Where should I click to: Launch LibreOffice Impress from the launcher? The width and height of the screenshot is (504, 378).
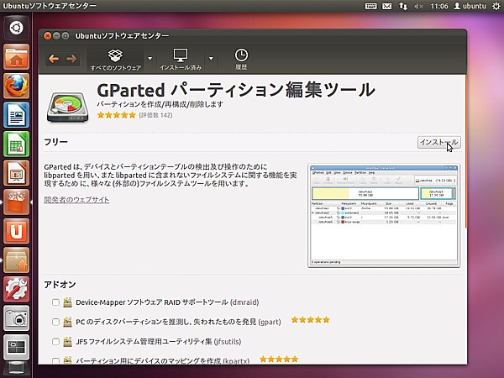[17, 173]
